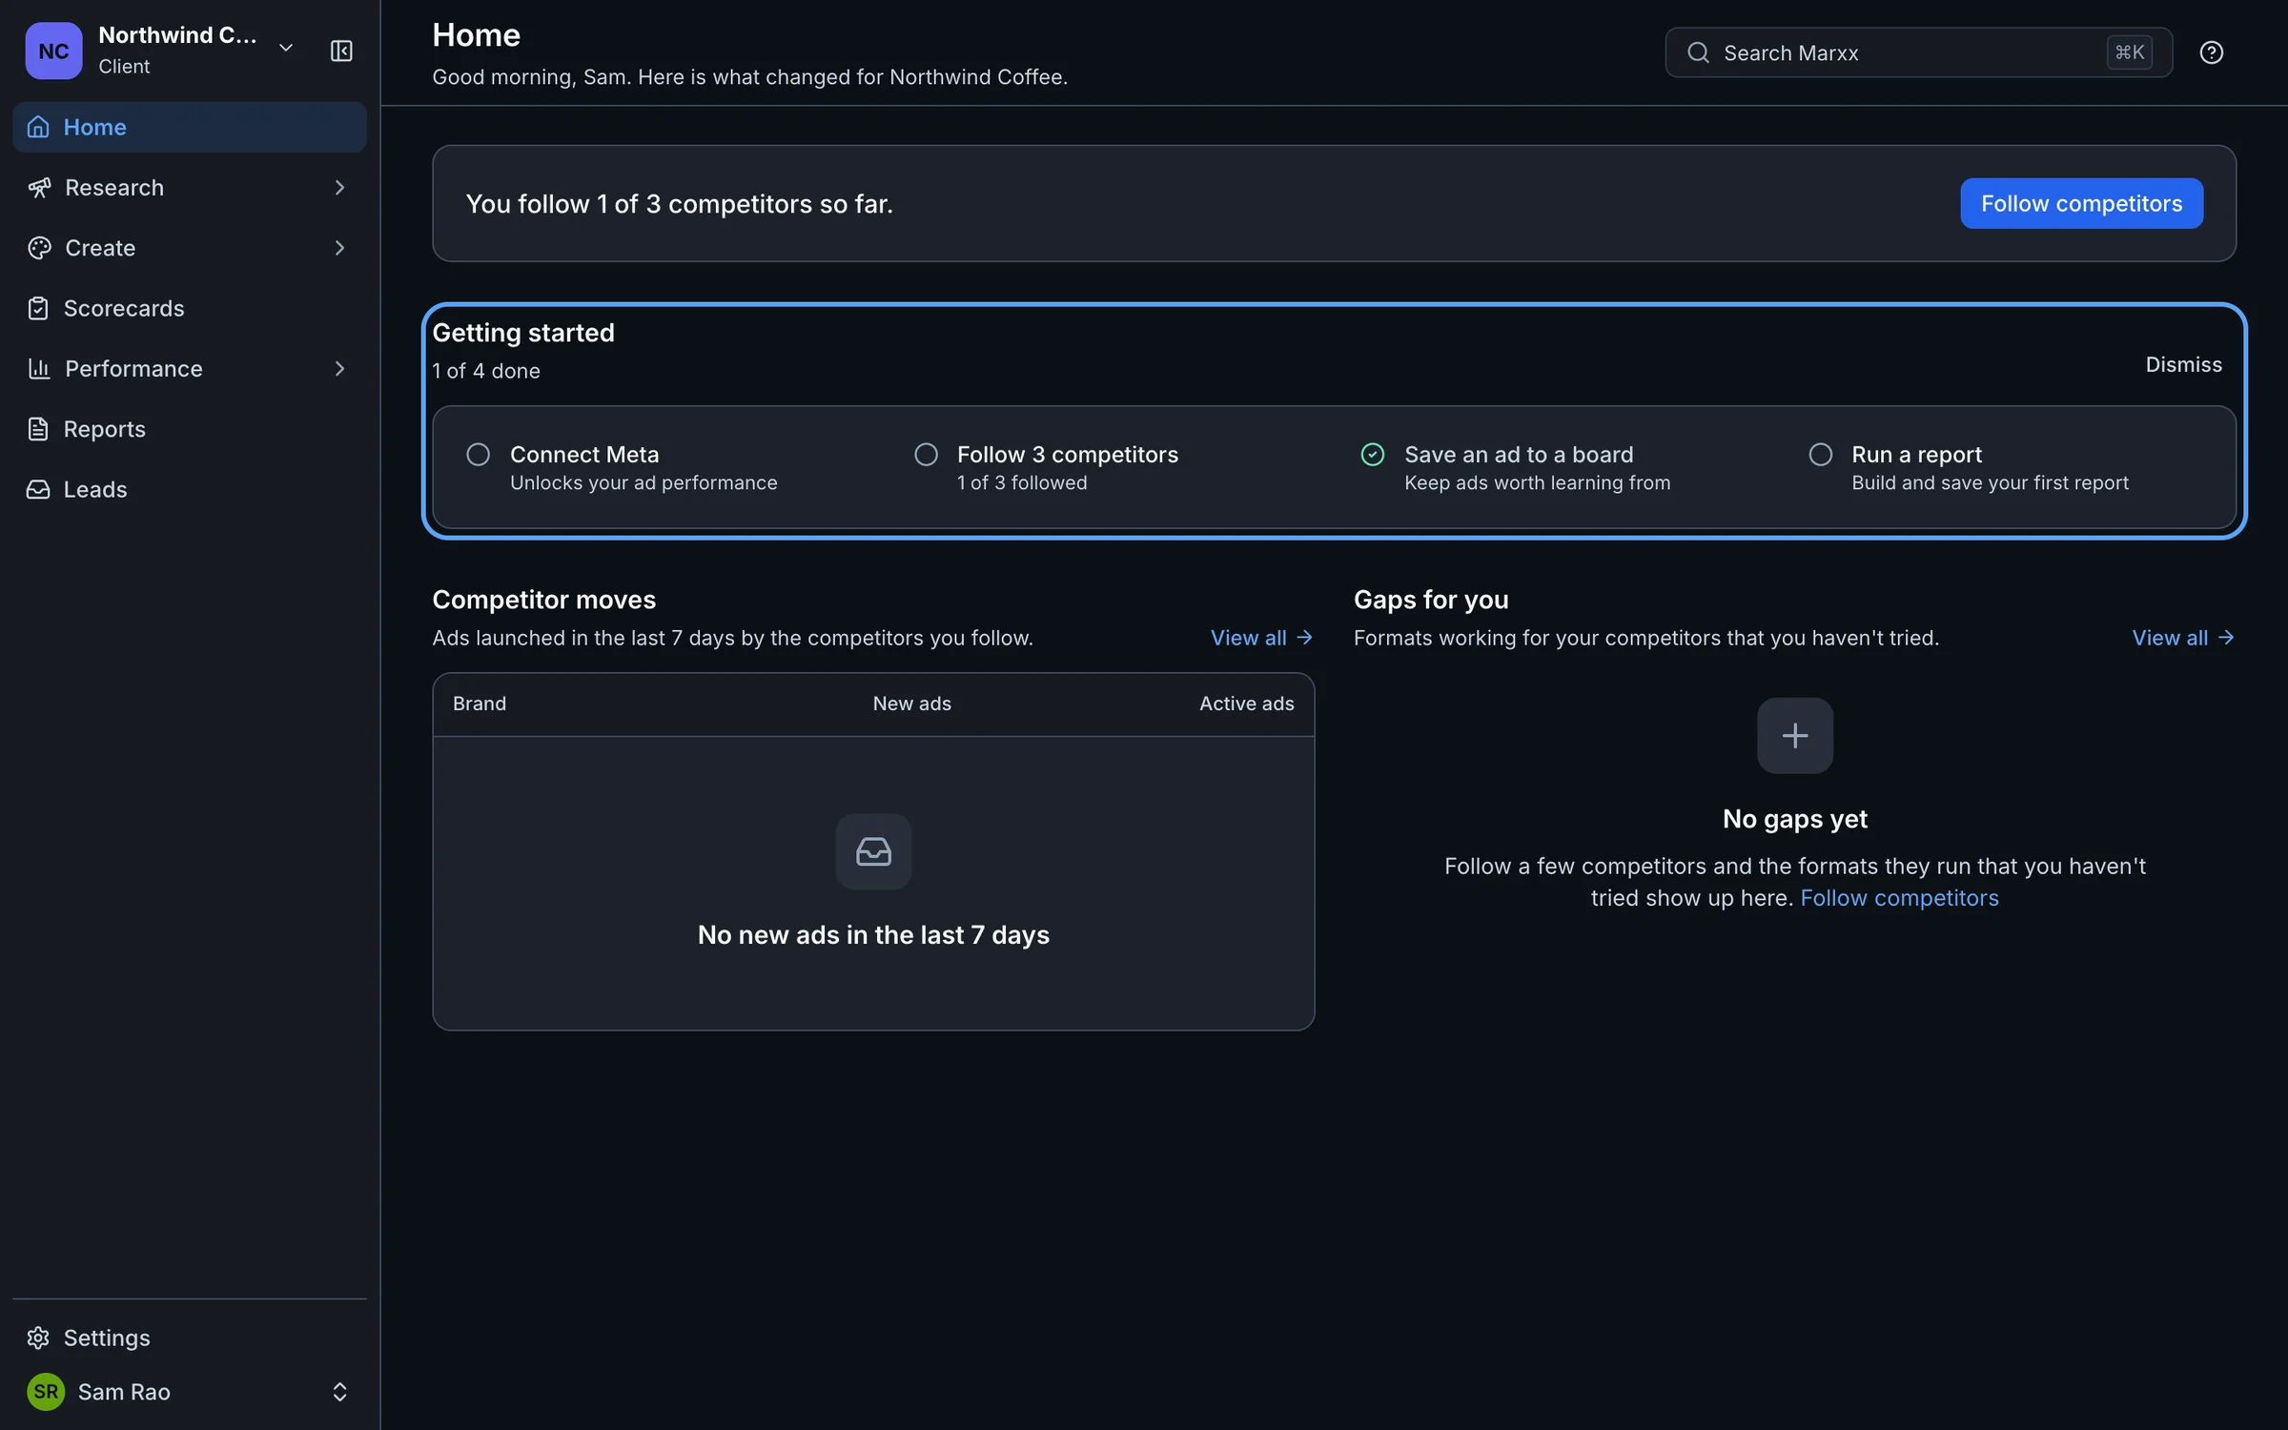Screen dimensions: 2288x1430
Task: Focus the Search Marxx field
Action: tap(1918, 52)
